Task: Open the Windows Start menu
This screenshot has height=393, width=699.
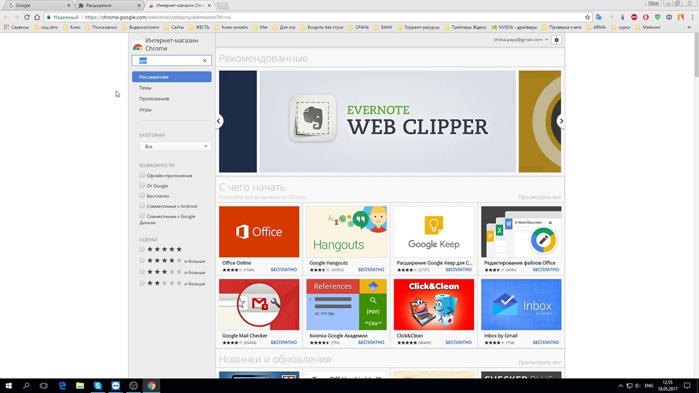Action: pos(9,386)
